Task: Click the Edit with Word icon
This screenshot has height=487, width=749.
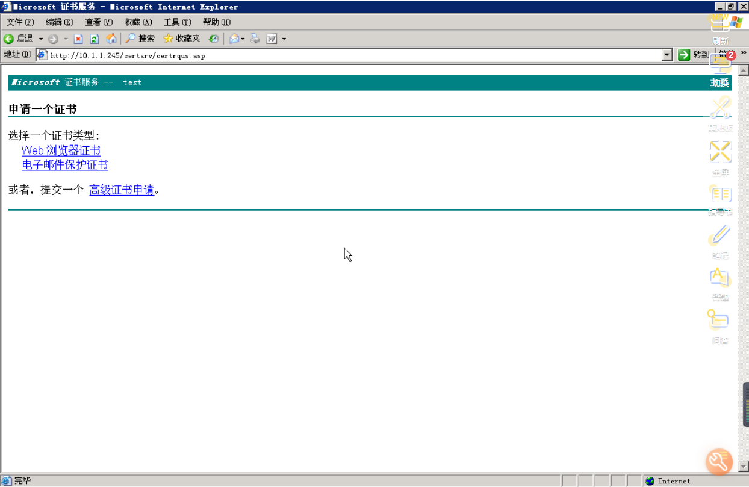Action: tap(272, 39)
